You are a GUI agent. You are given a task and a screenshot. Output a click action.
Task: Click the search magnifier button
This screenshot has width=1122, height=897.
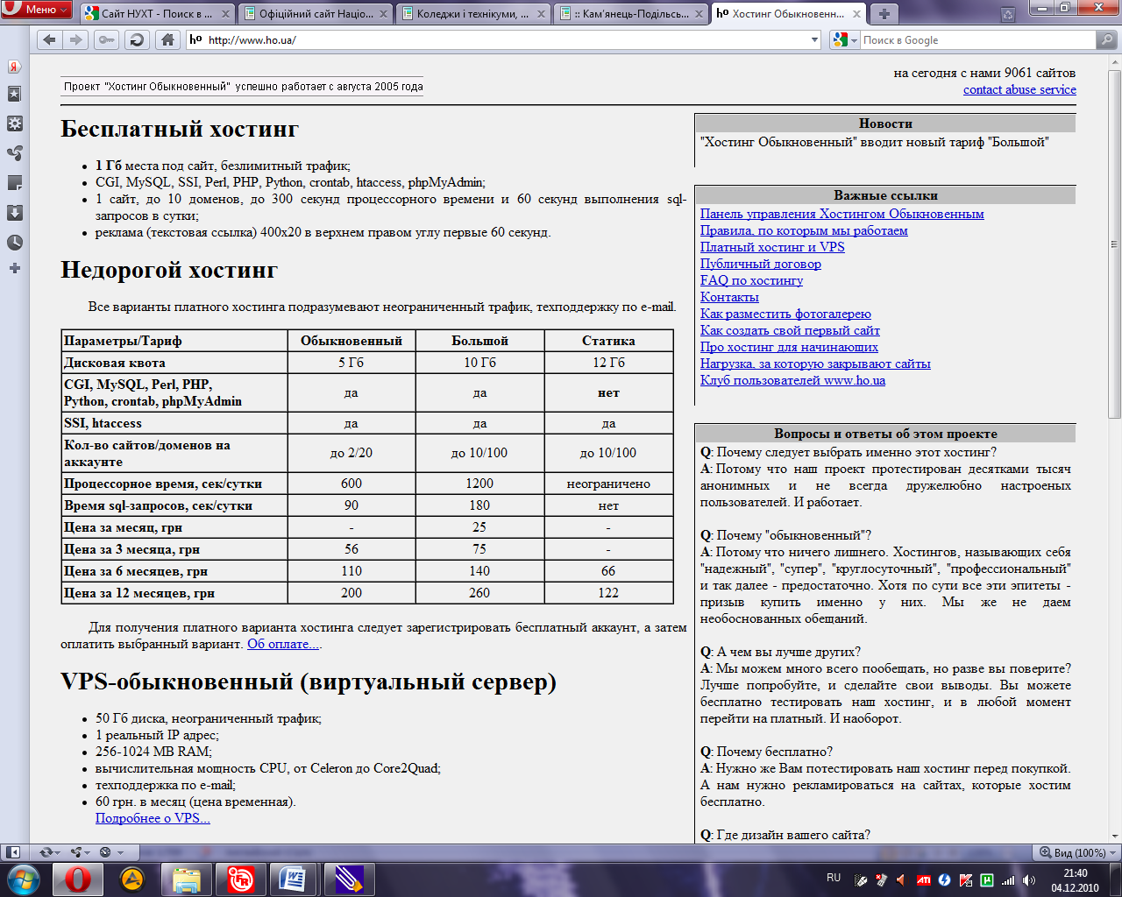point(1107,40)
